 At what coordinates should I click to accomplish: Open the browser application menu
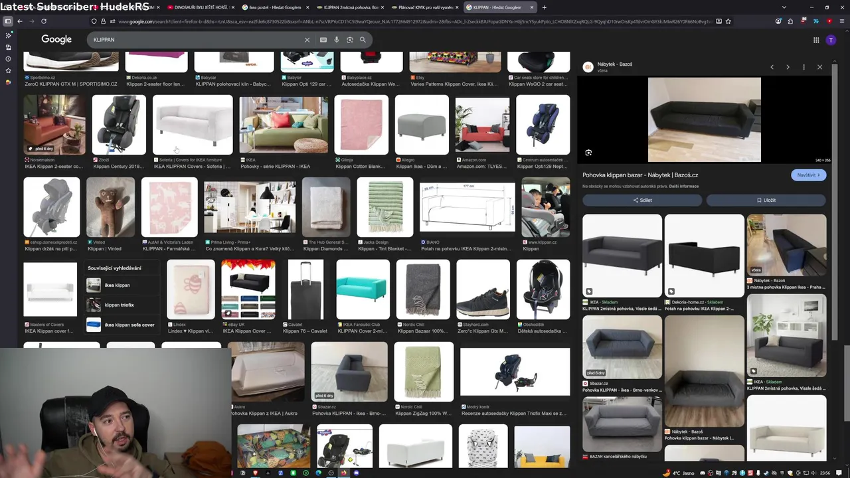click(x=841, y=21)
